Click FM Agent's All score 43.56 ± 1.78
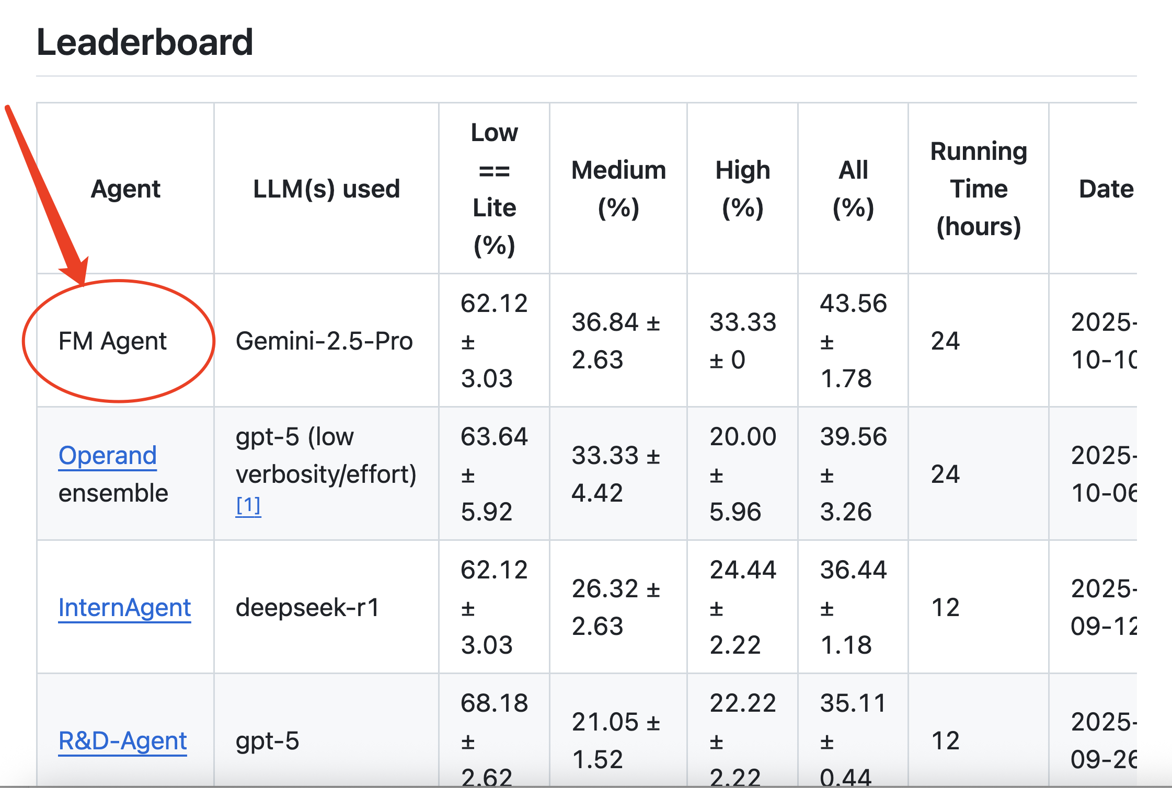Image resolution: width=1172 pixels, height=788 pixels. click(x=853, y=341)
